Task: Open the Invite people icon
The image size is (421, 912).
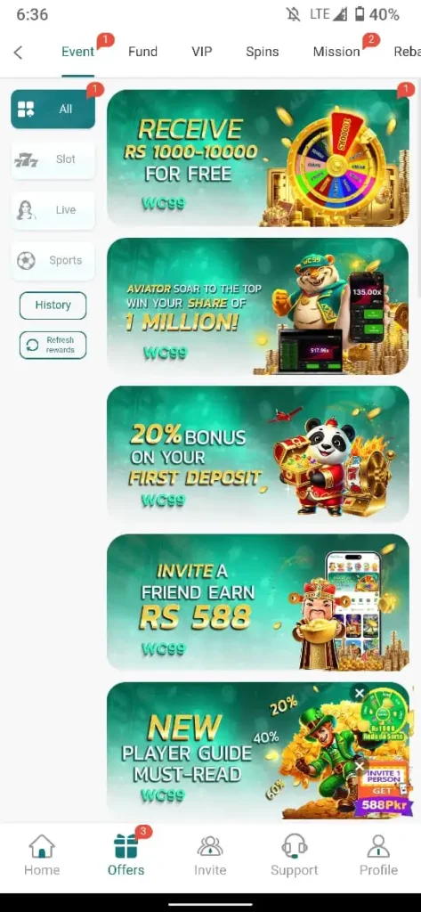Action: pyautogui.click(x=210, y=846)
